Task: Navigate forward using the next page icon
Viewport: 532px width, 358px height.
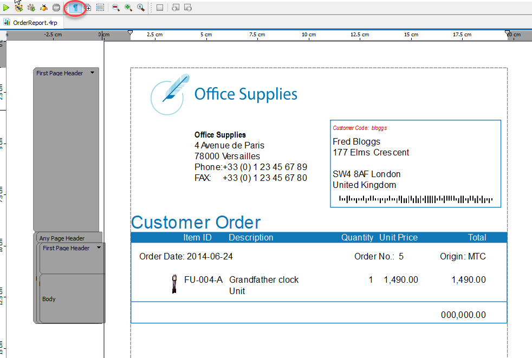Action: click(188, 7)
